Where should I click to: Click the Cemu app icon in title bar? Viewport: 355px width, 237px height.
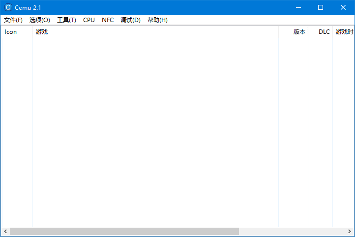click(8, 7)
